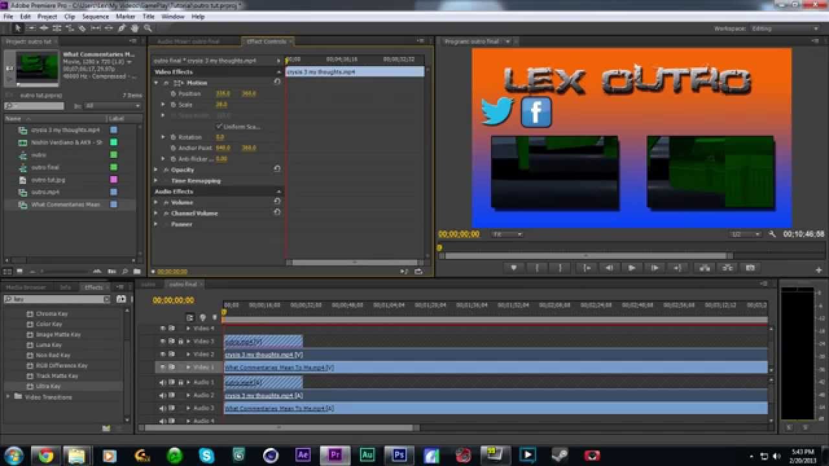Expand Video Transitions folder
Screen dimensions: 829x466
(x=8, y=396)
